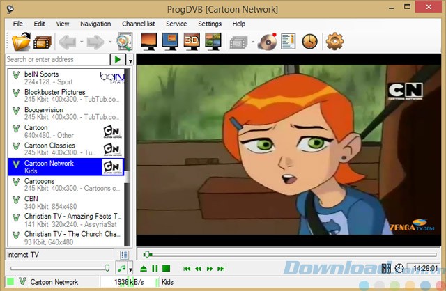Click the volume slider handle
Screen dimensions: 446x291
coord(107,268)
